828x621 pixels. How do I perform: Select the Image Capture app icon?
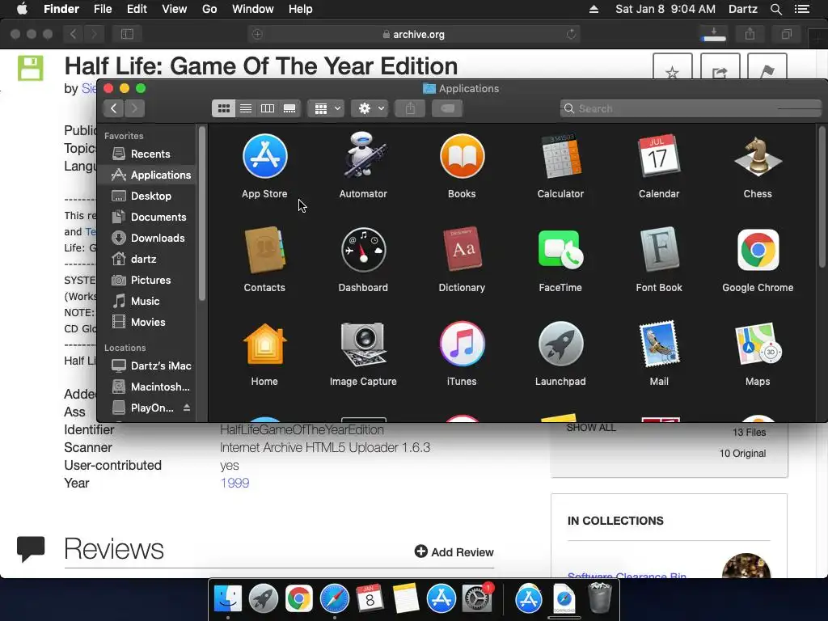point(363,344)
